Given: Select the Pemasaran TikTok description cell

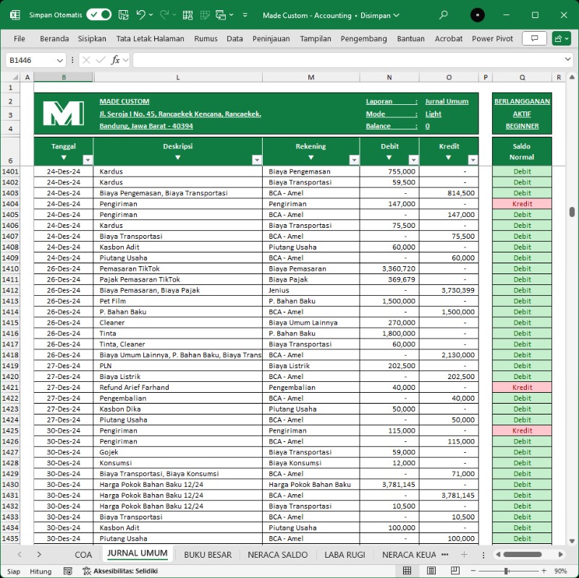Looking at the screenshot, I should (x=177, y=268).
